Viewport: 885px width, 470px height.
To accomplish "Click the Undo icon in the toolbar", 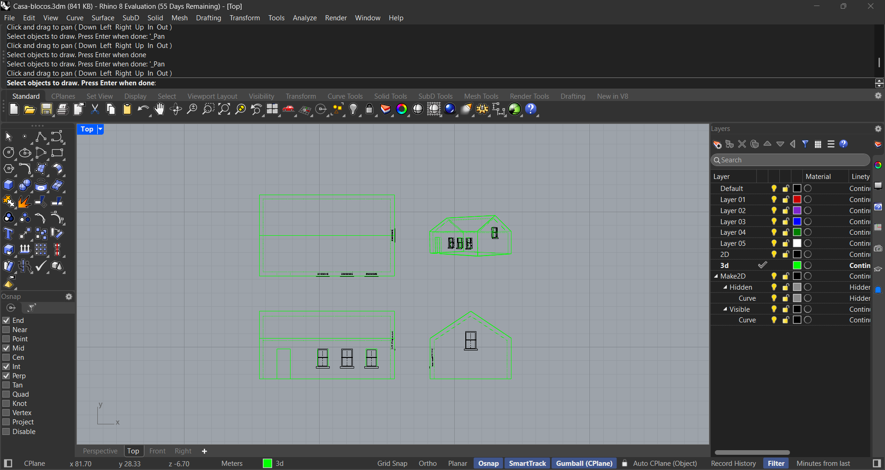I will [x=143, y=110].
